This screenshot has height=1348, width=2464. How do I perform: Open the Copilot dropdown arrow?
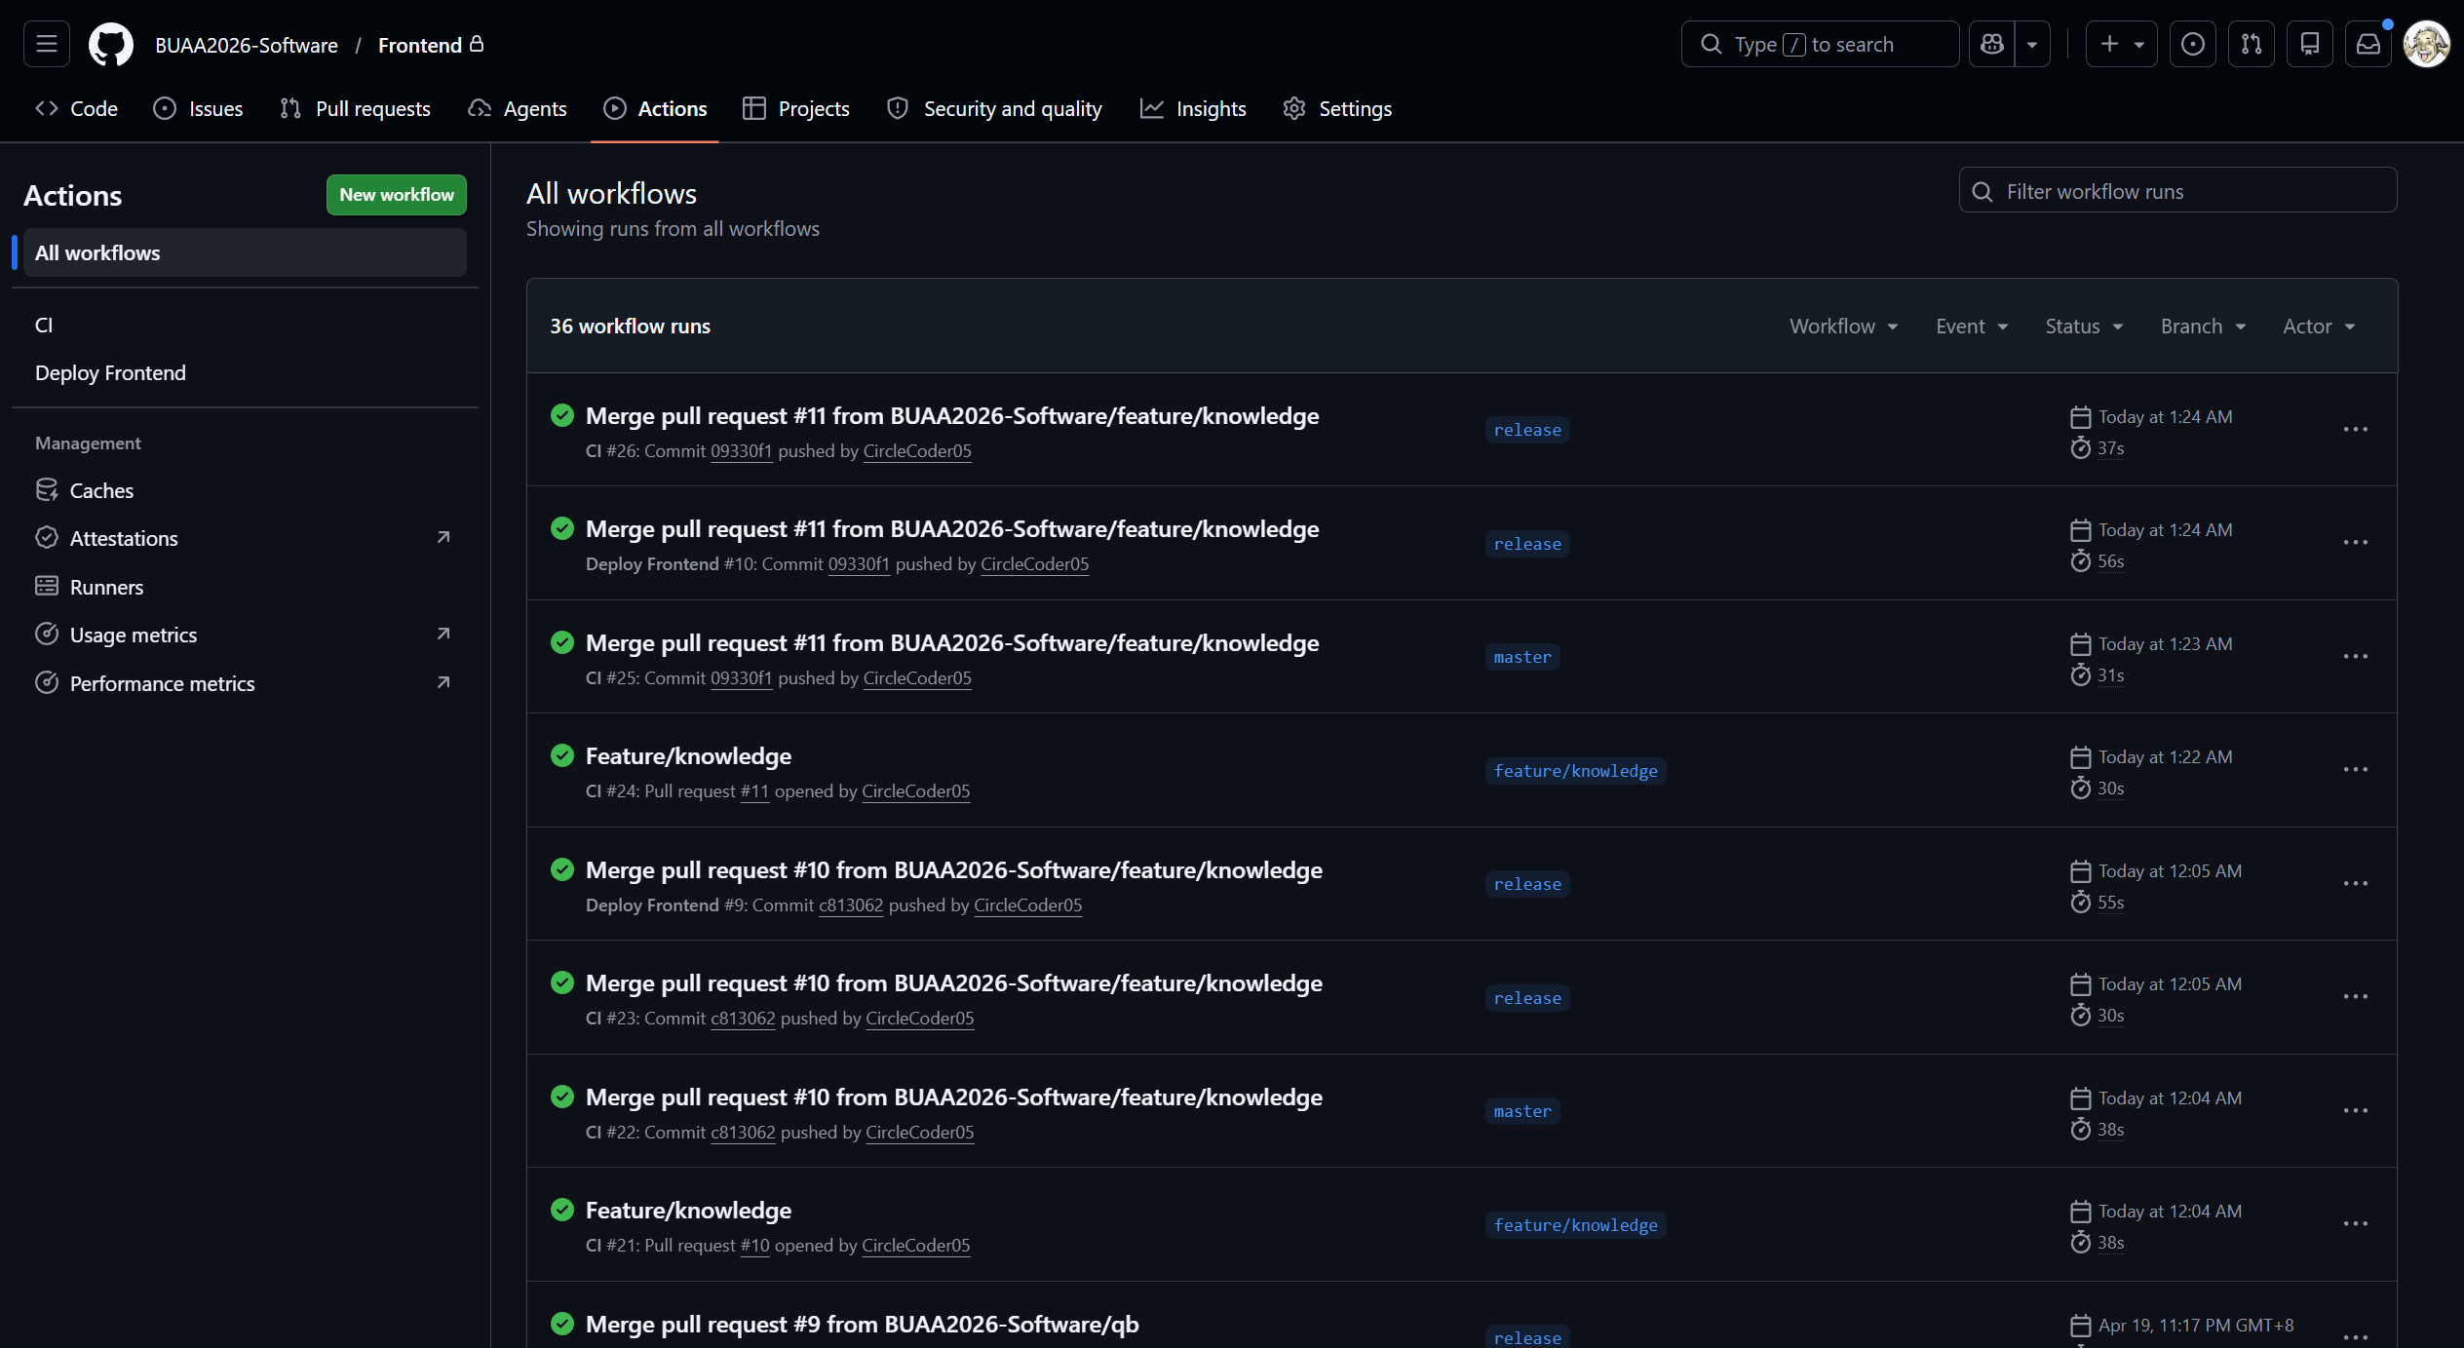tap(2032, 44)
